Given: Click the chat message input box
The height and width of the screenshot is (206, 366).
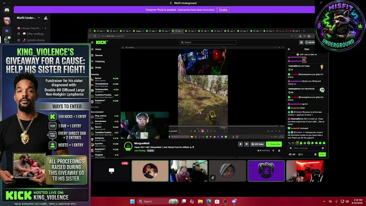Looking at the screenshot, I should pos(307,148).
